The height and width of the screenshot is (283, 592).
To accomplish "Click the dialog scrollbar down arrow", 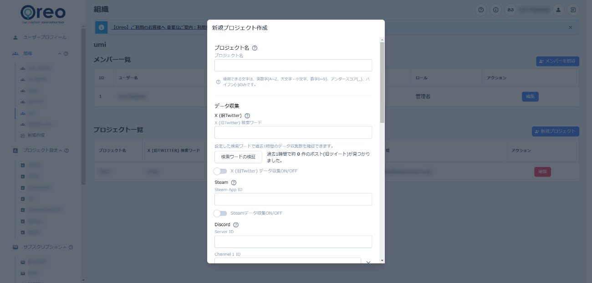I will 382,261.
